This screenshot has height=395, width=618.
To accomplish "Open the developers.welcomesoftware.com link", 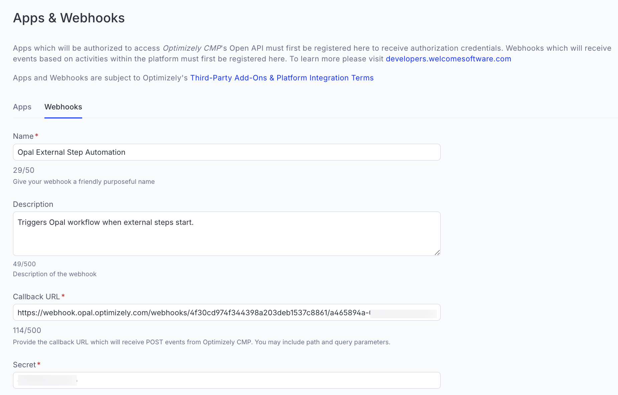I will pyautogui.click(x=448, y=59).
